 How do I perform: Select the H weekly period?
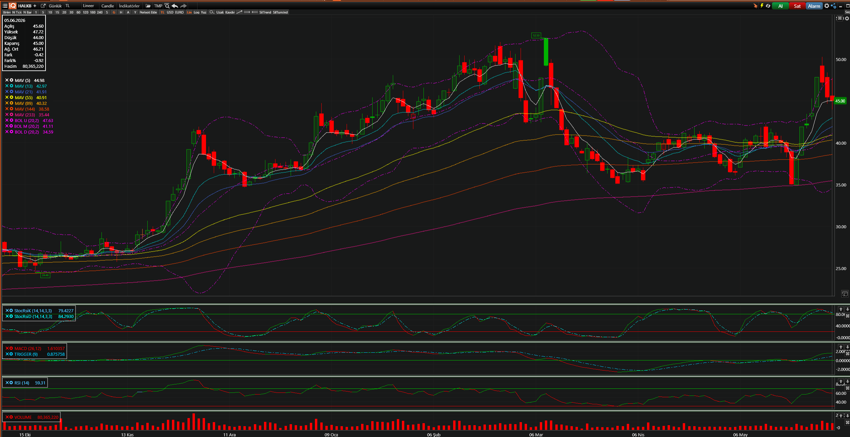121,12
